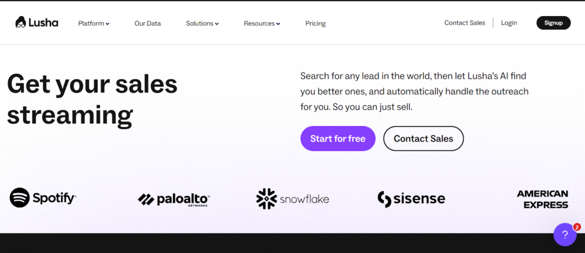This screenshot has width=585, height=253.
Task: Expand the Solutions dropdown menu
Action: [x=202, y=23]
